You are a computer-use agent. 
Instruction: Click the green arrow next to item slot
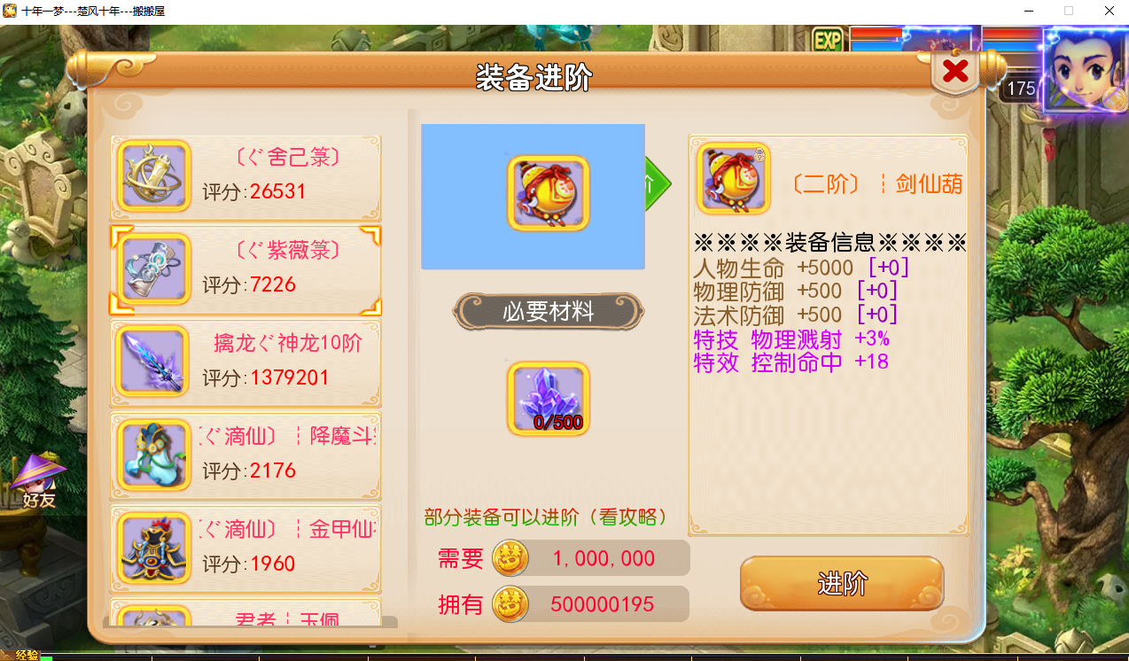[658, 183]
